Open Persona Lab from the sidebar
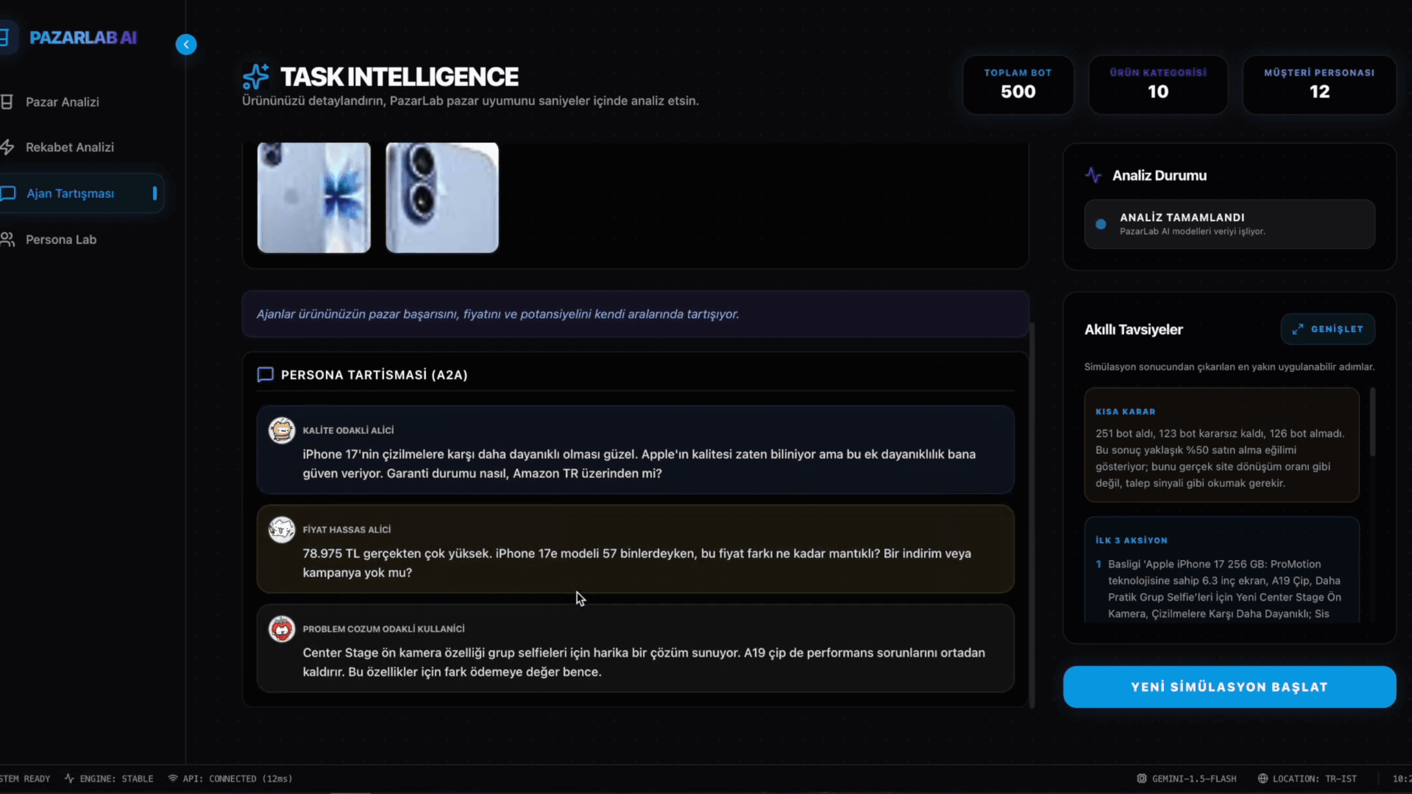1412x794 pixels. [x=61, y=240]
